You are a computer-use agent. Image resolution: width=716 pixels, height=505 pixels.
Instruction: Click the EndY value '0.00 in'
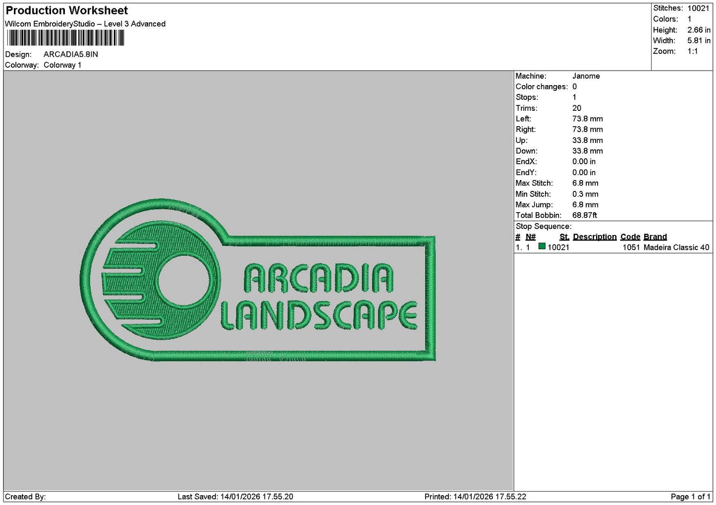584,173
